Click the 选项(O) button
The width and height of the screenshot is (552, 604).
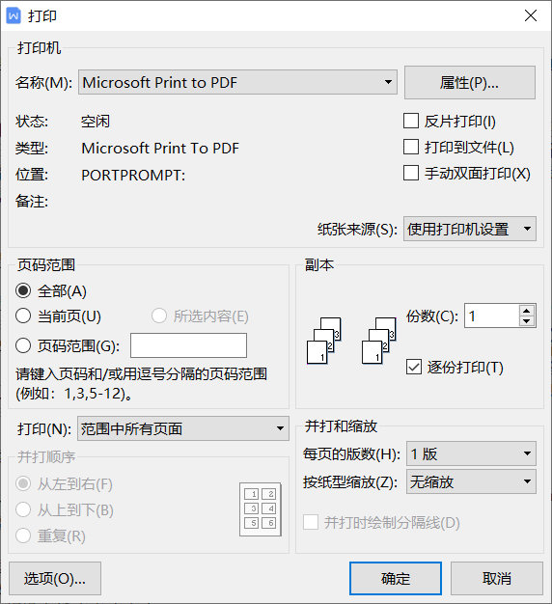[x=55, y=579]
